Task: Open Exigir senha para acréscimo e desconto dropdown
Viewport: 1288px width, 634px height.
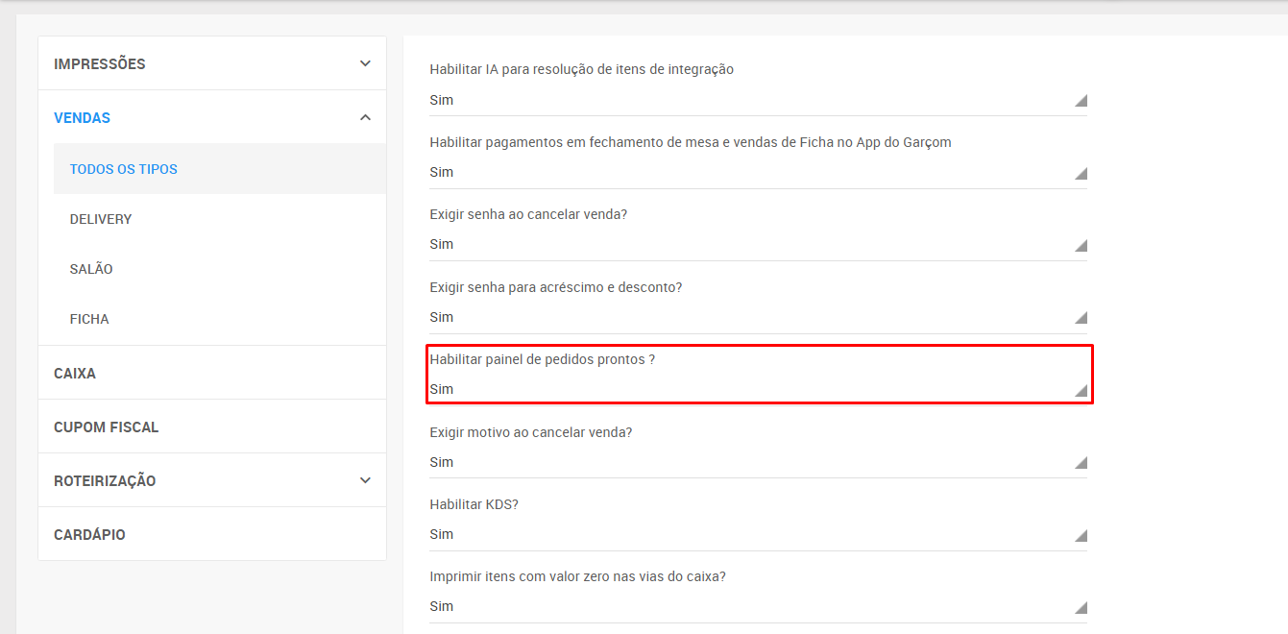Action: (x=757, y=317)
